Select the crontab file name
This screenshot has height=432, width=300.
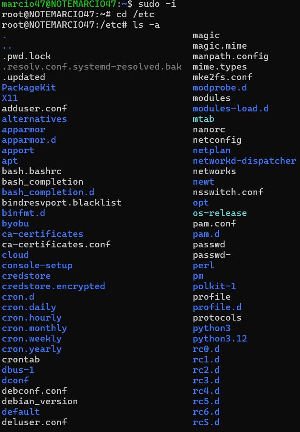(x=20, y=359)
